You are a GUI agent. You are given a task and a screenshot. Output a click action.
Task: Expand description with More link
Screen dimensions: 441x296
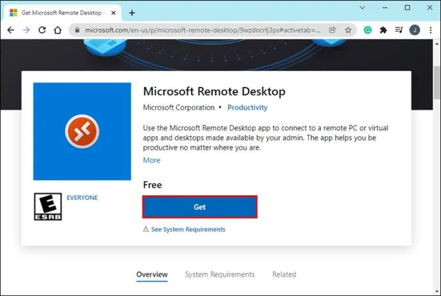pos(151,160)
